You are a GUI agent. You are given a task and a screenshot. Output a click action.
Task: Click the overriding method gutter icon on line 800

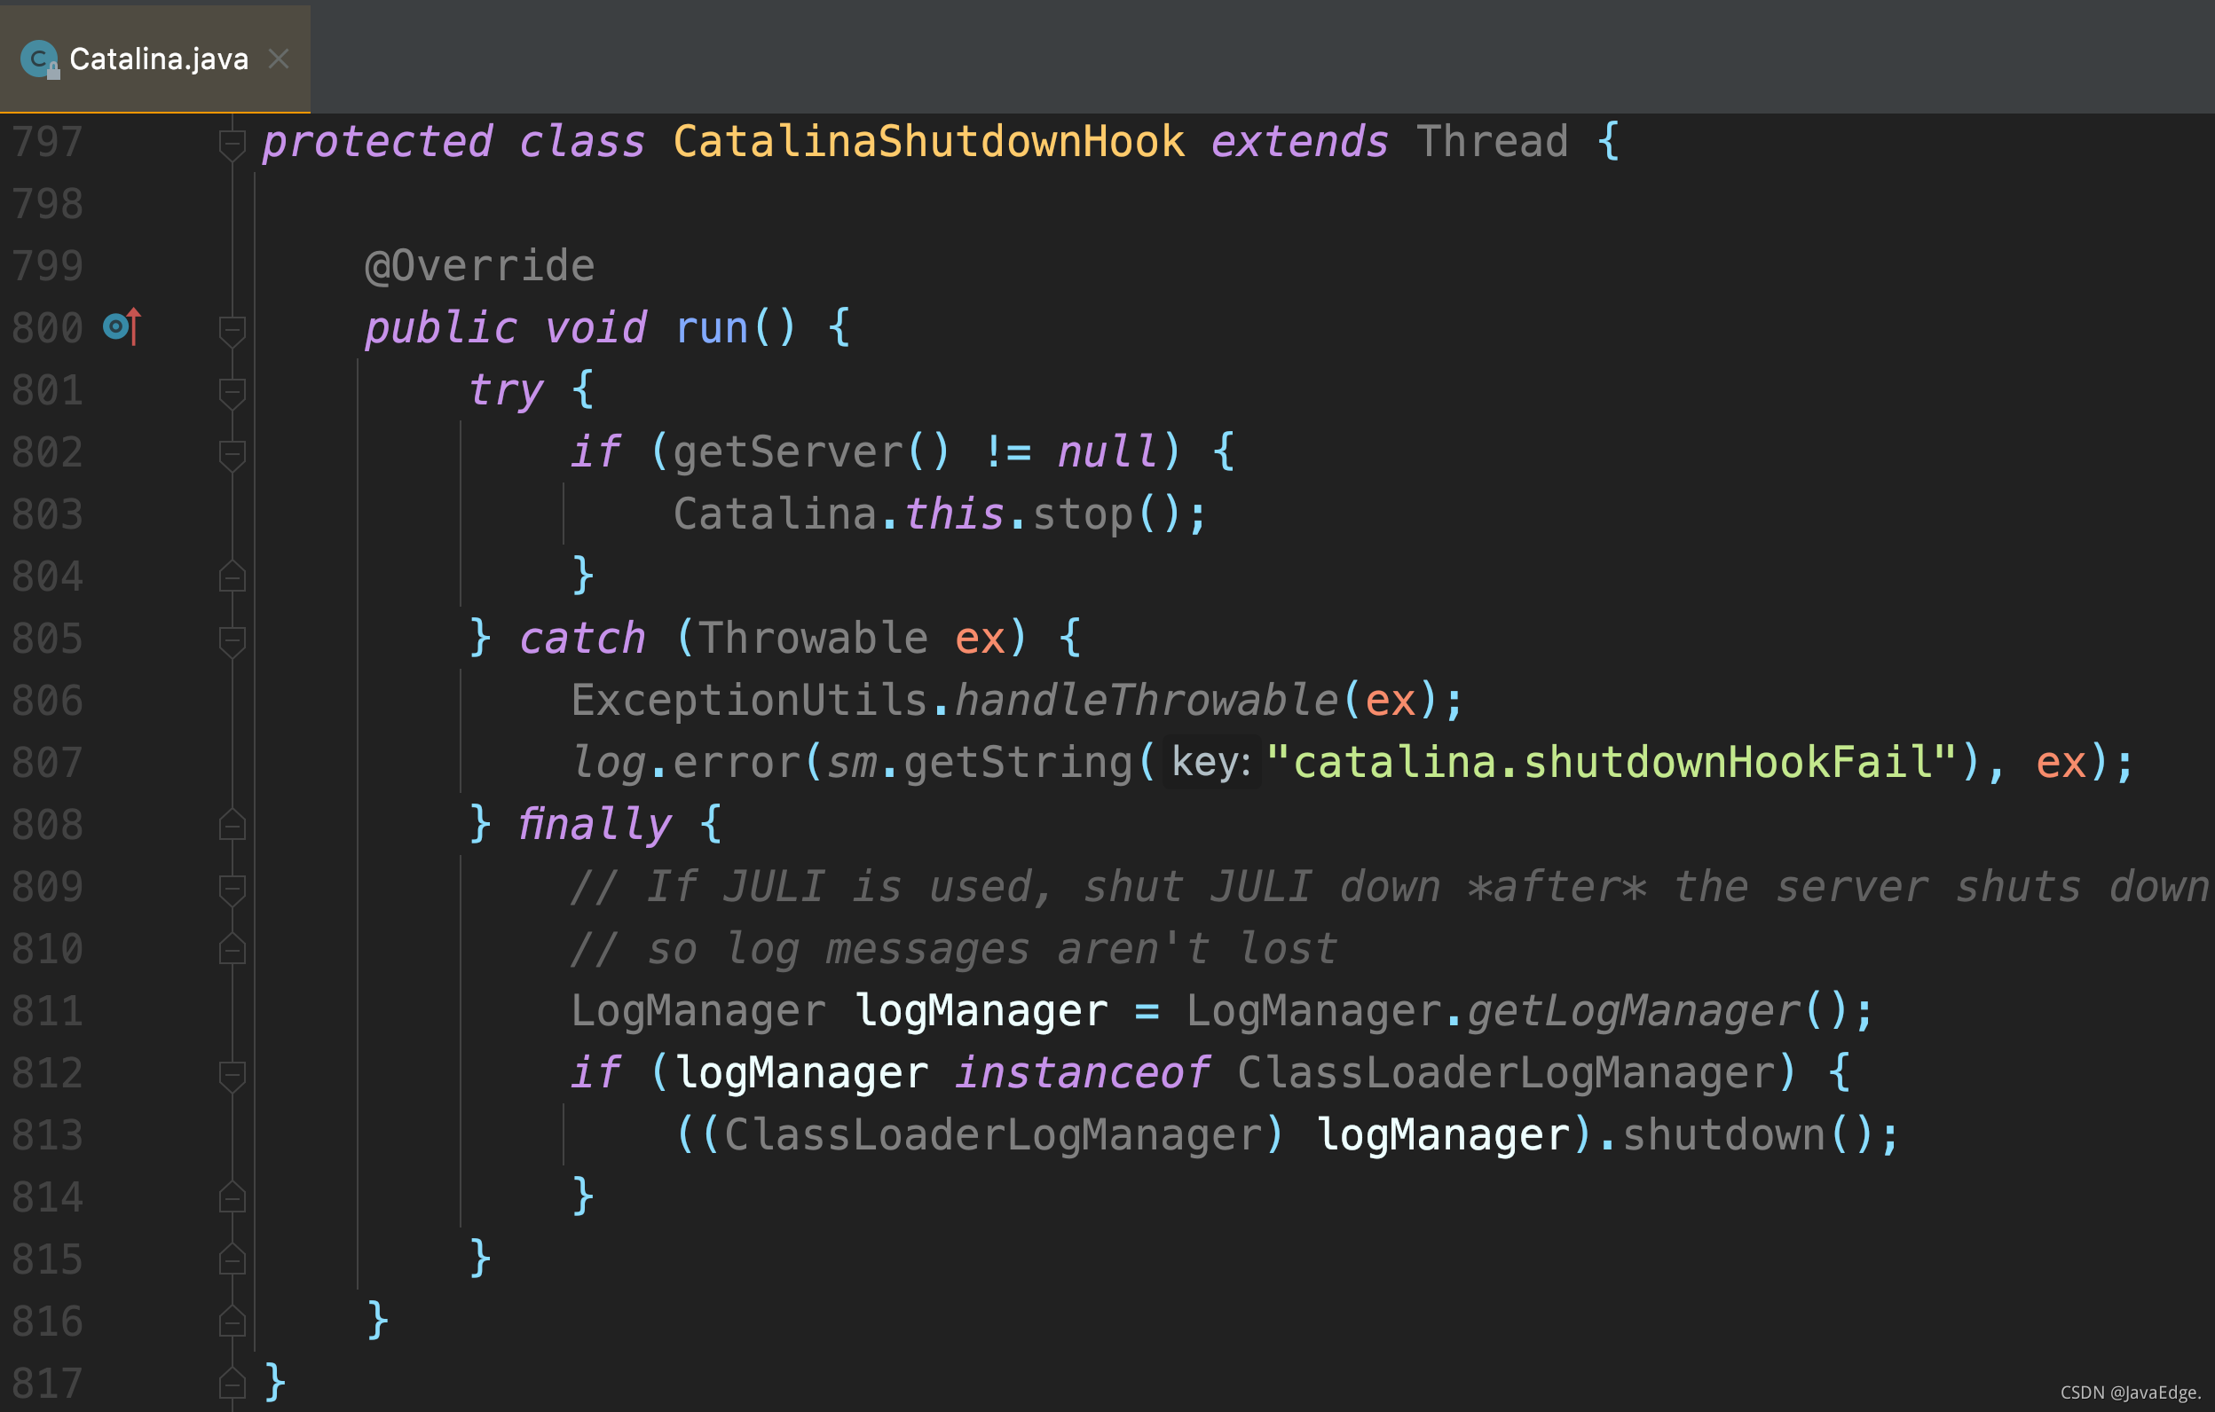(122, 326)
